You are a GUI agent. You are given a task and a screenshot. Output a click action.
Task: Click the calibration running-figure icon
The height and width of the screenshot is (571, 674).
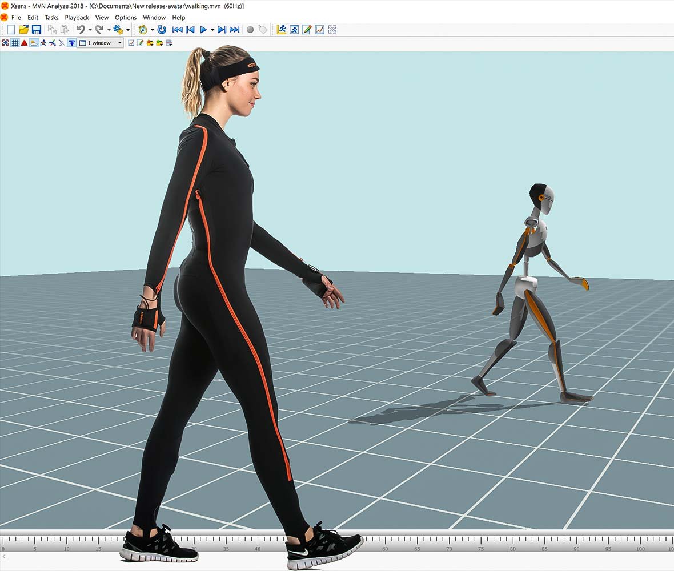[43, 42]
